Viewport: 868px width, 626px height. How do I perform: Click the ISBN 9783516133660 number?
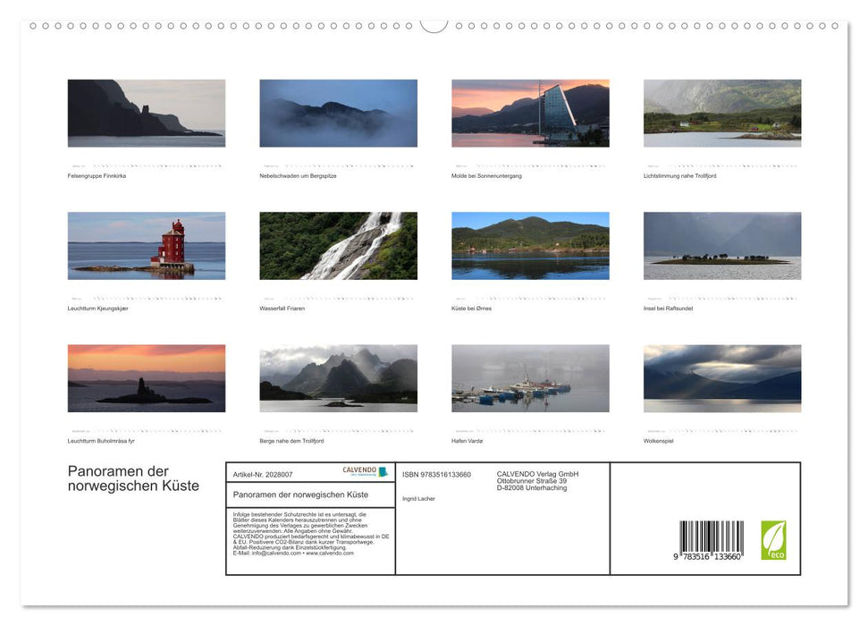437,475
